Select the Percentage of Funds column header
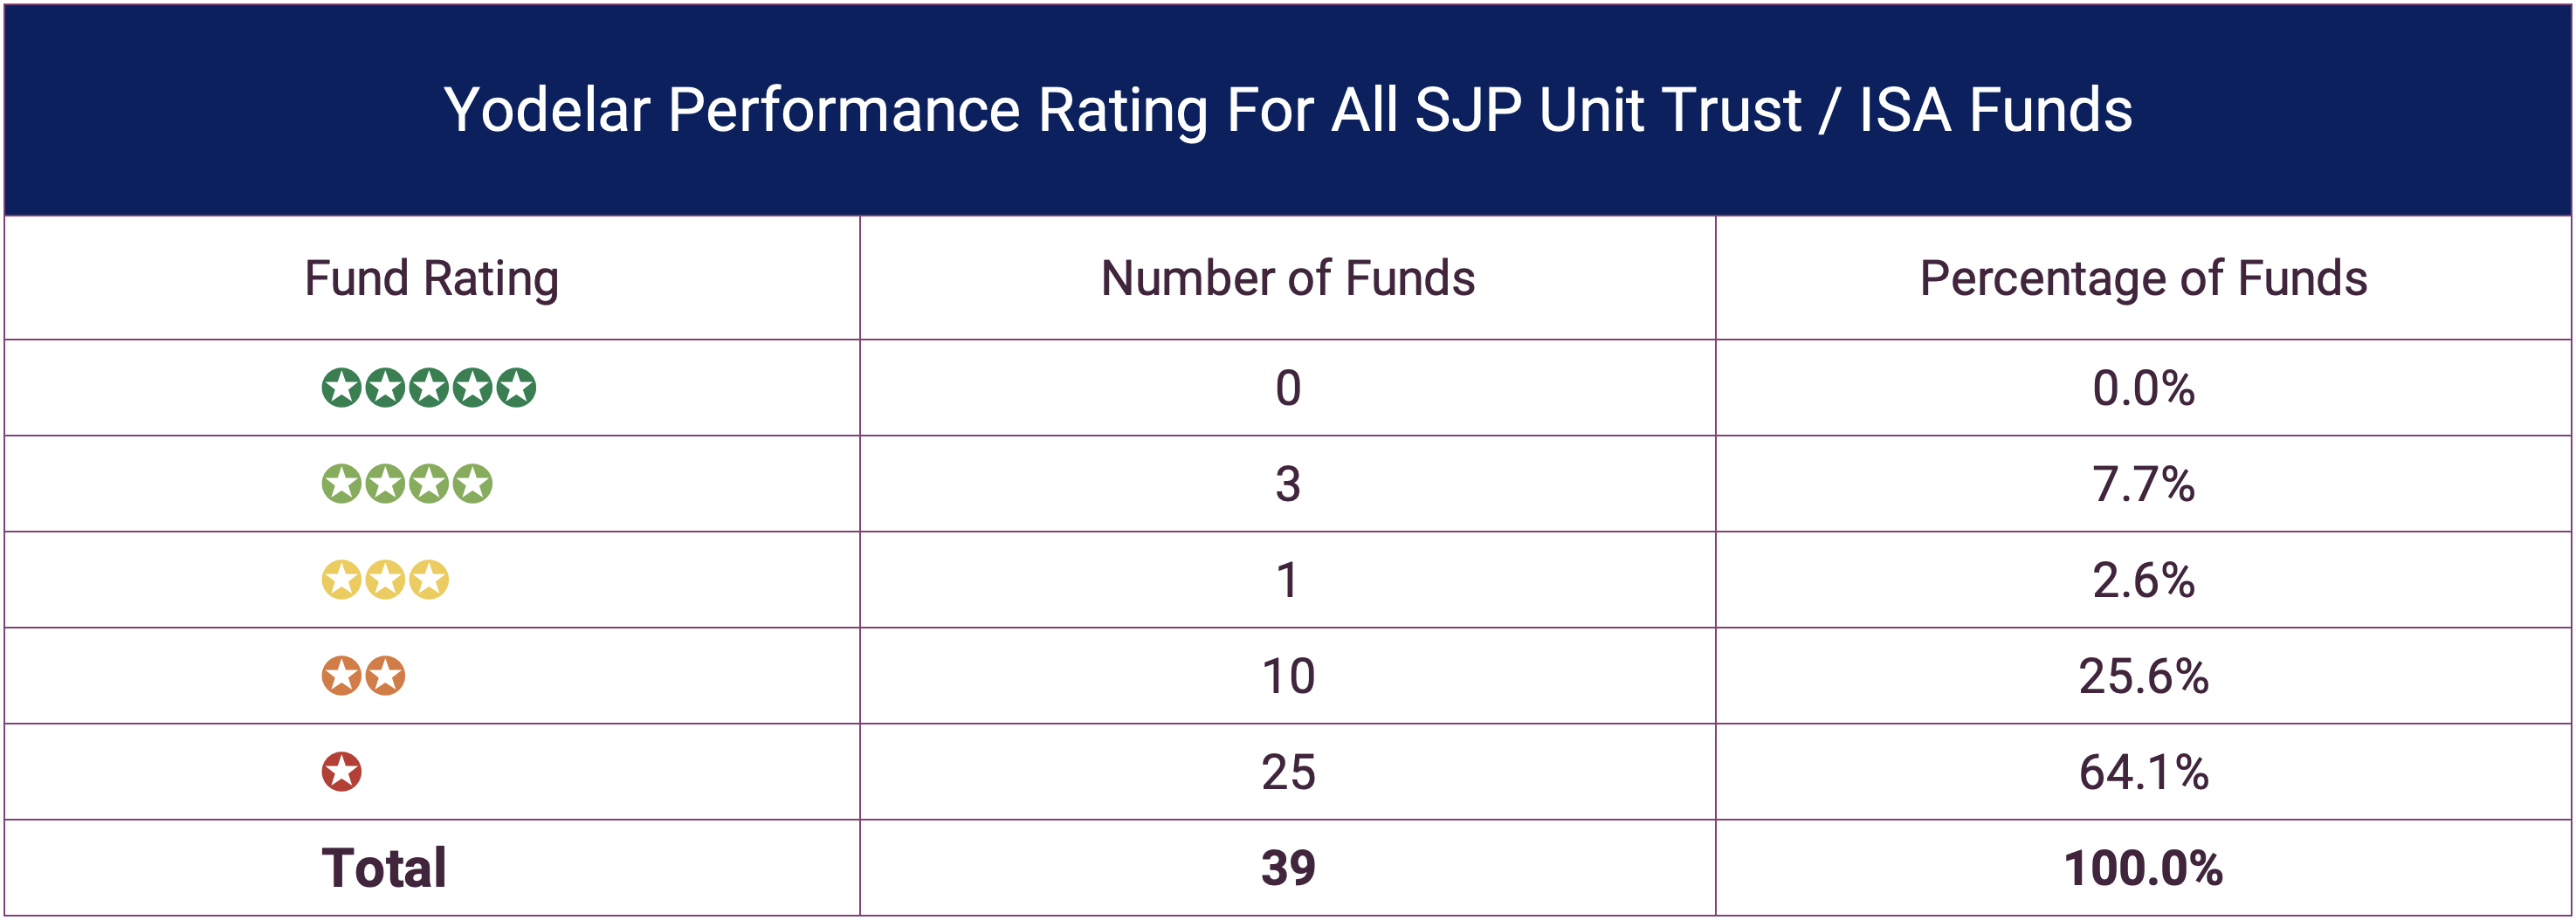The image size is (2576, 920). point(2143,278)
